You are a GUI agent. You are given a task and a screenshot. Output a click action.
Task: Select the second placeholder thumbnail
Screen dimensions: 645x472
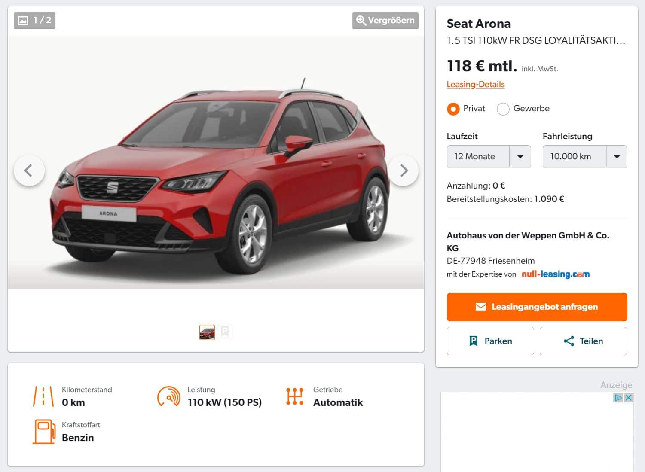225,332
